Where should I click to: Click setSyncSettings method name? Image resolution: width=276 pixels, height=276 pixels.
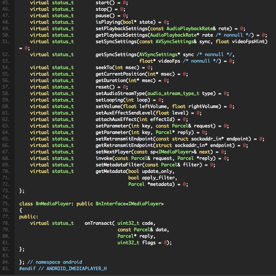click(116, 42)
